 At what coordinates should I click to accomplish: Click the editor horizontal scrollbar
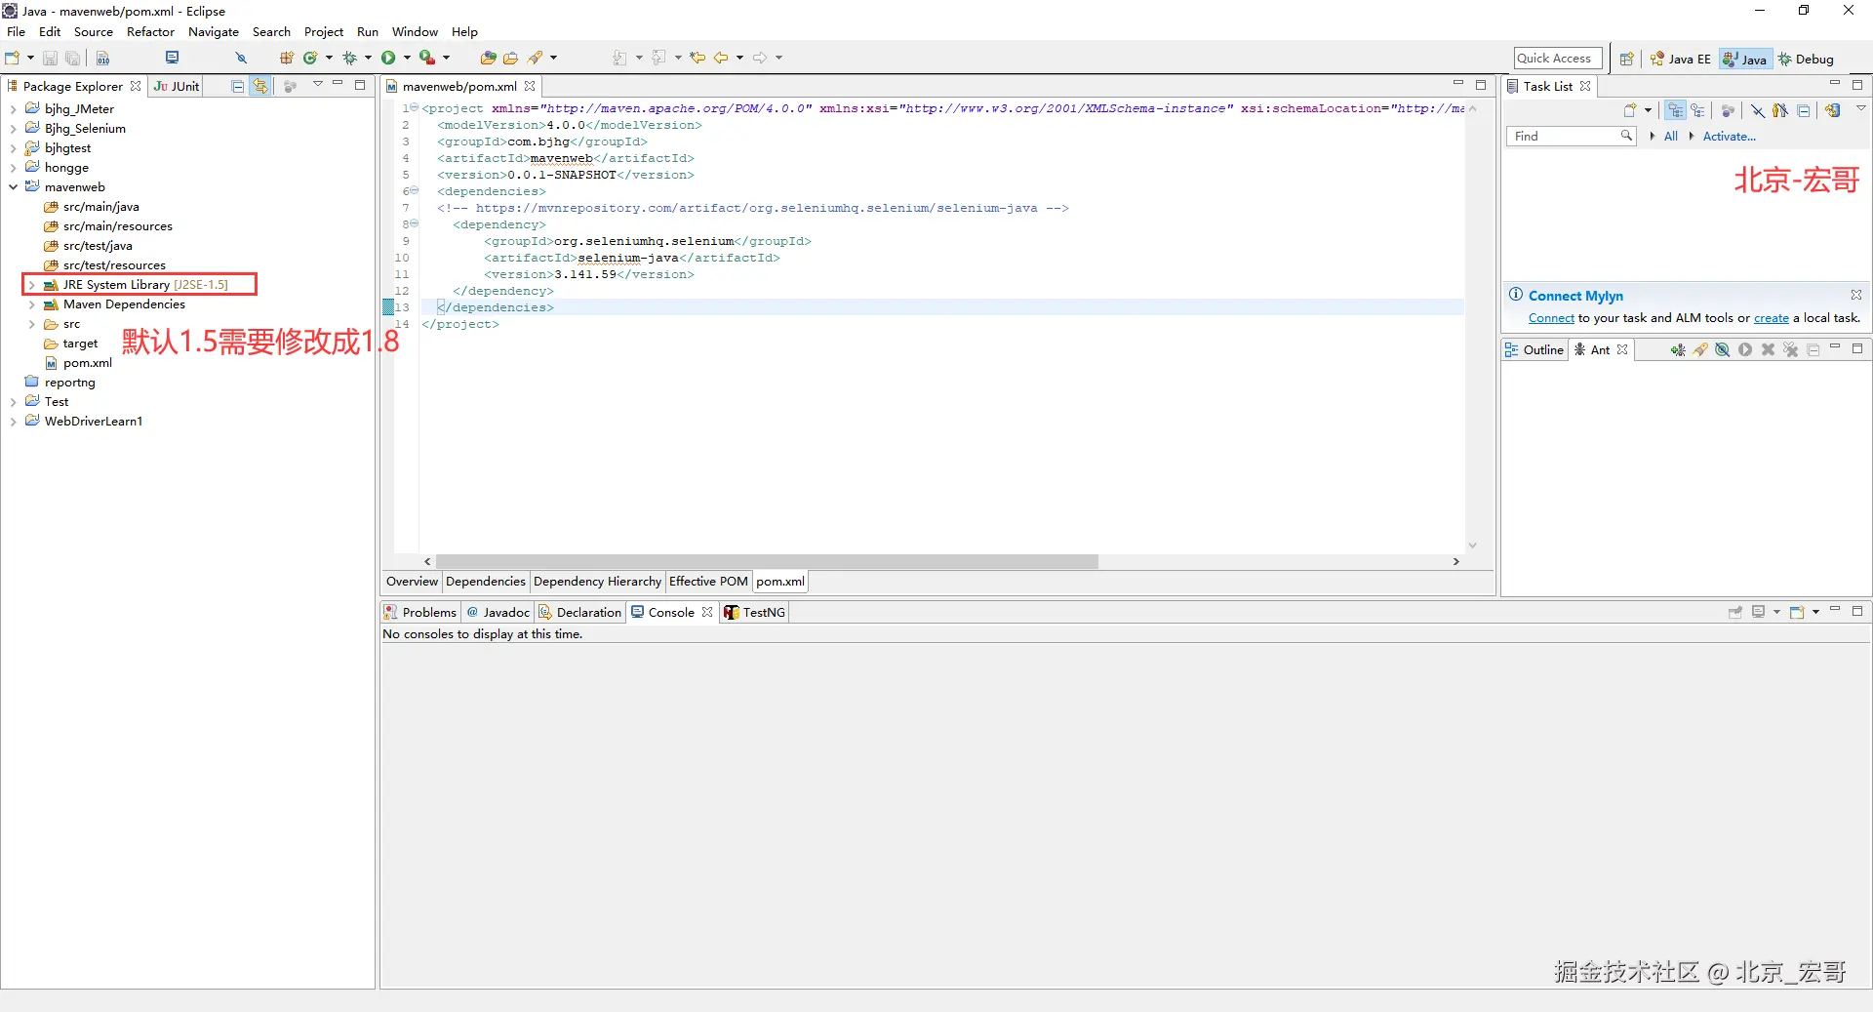767,562
